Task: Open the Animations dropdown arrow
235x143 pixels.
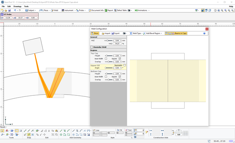Action: pyautogui.click(x=149, y=10)
